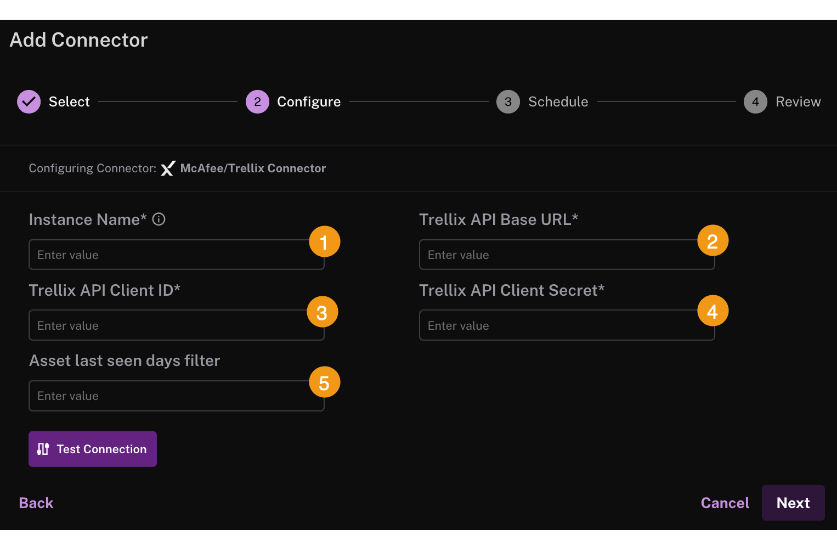Click the 'Trellix API Client ID*' label

click(x=105, y=290)
